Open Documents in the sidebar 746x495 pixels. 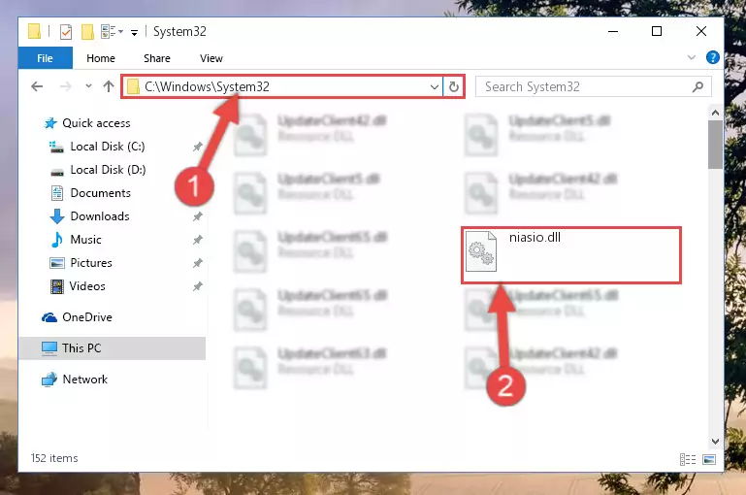100,193
